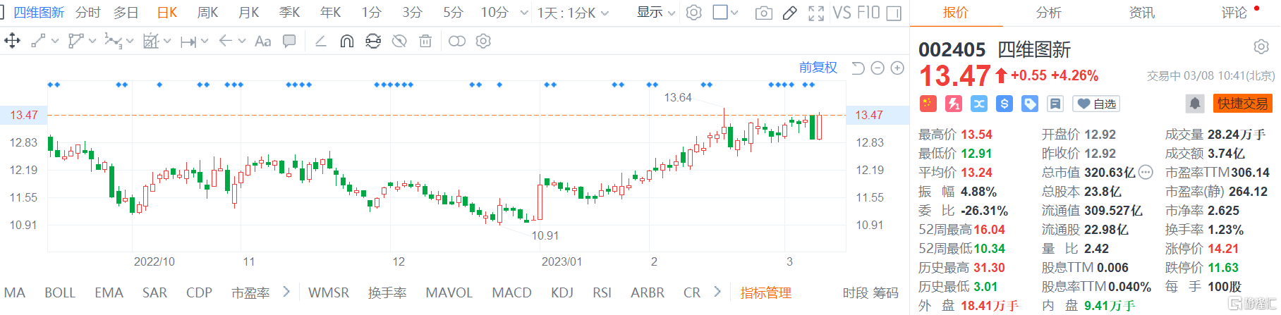Add stock to 自选 watchlist
Image resolution: width=1281 pixels, height=315 pixels.
(x=1096, y=104)
